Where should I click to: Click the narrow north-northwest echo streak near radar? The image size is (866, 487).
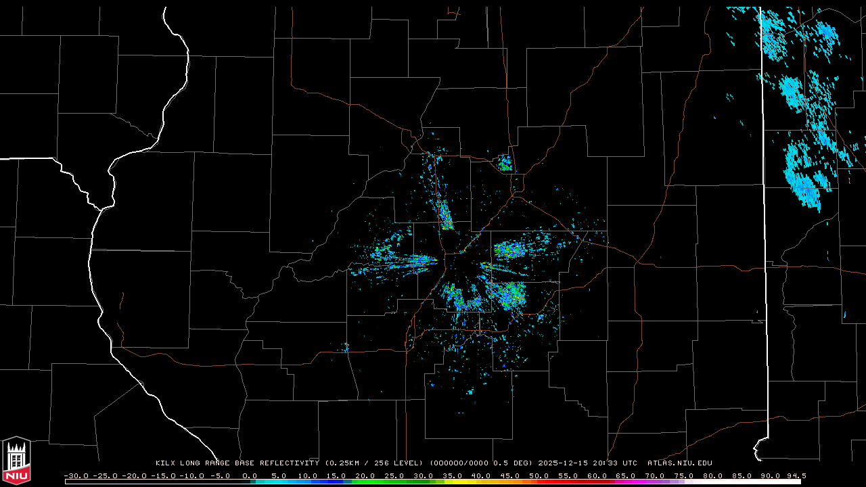tap(445, 213)
